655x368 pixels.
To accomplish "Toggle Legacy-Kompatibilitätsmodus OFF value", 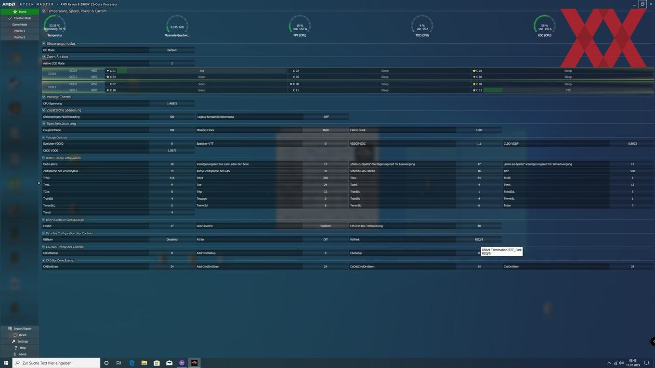I will (326, 117).
